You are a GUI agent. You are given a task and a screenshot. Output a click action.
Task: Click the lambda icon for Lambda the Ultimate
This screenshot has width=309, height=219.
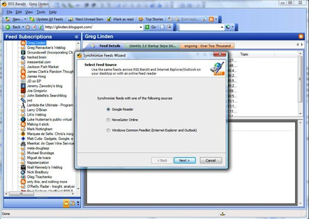tap(23, 105)
